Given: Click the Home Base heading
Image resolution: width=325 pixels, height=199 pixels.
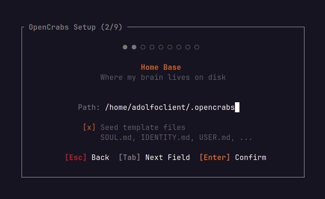Looking at the screenshot, I should pos(161,67).
